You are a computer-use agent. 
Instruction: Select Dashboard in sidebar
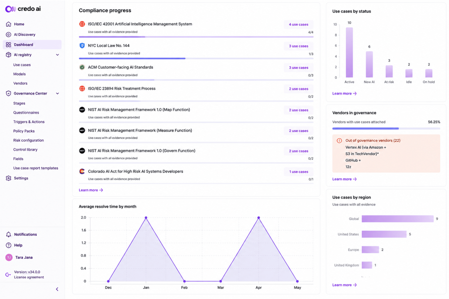32,45
